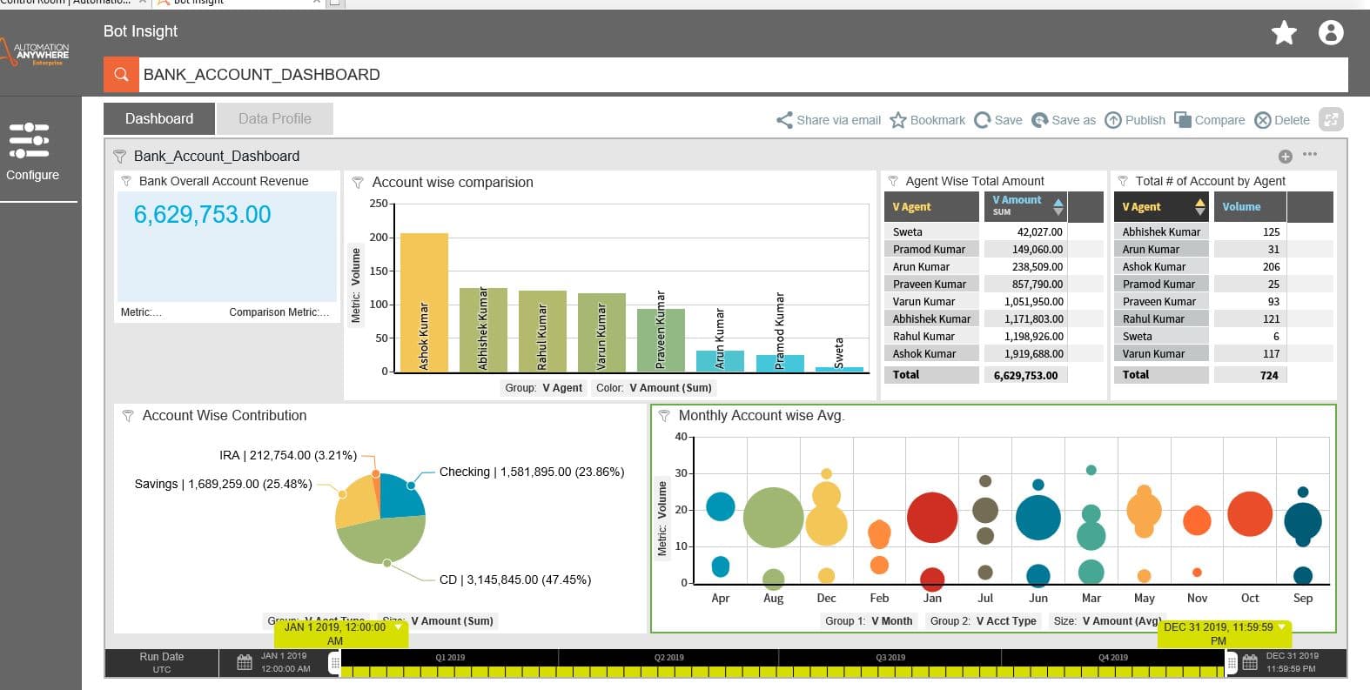Click Share via email
This screenshot has height=690, width=1370.
coord(829,120)
